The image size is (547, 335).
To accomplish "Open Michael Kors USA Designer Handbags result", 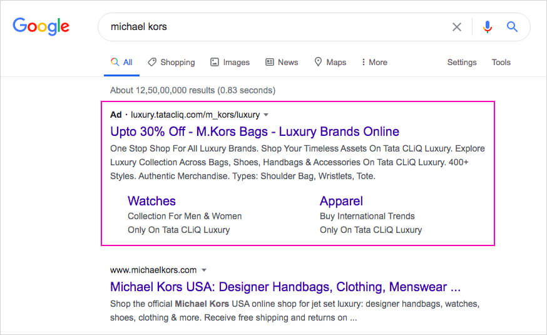I will tap(285, 287).
